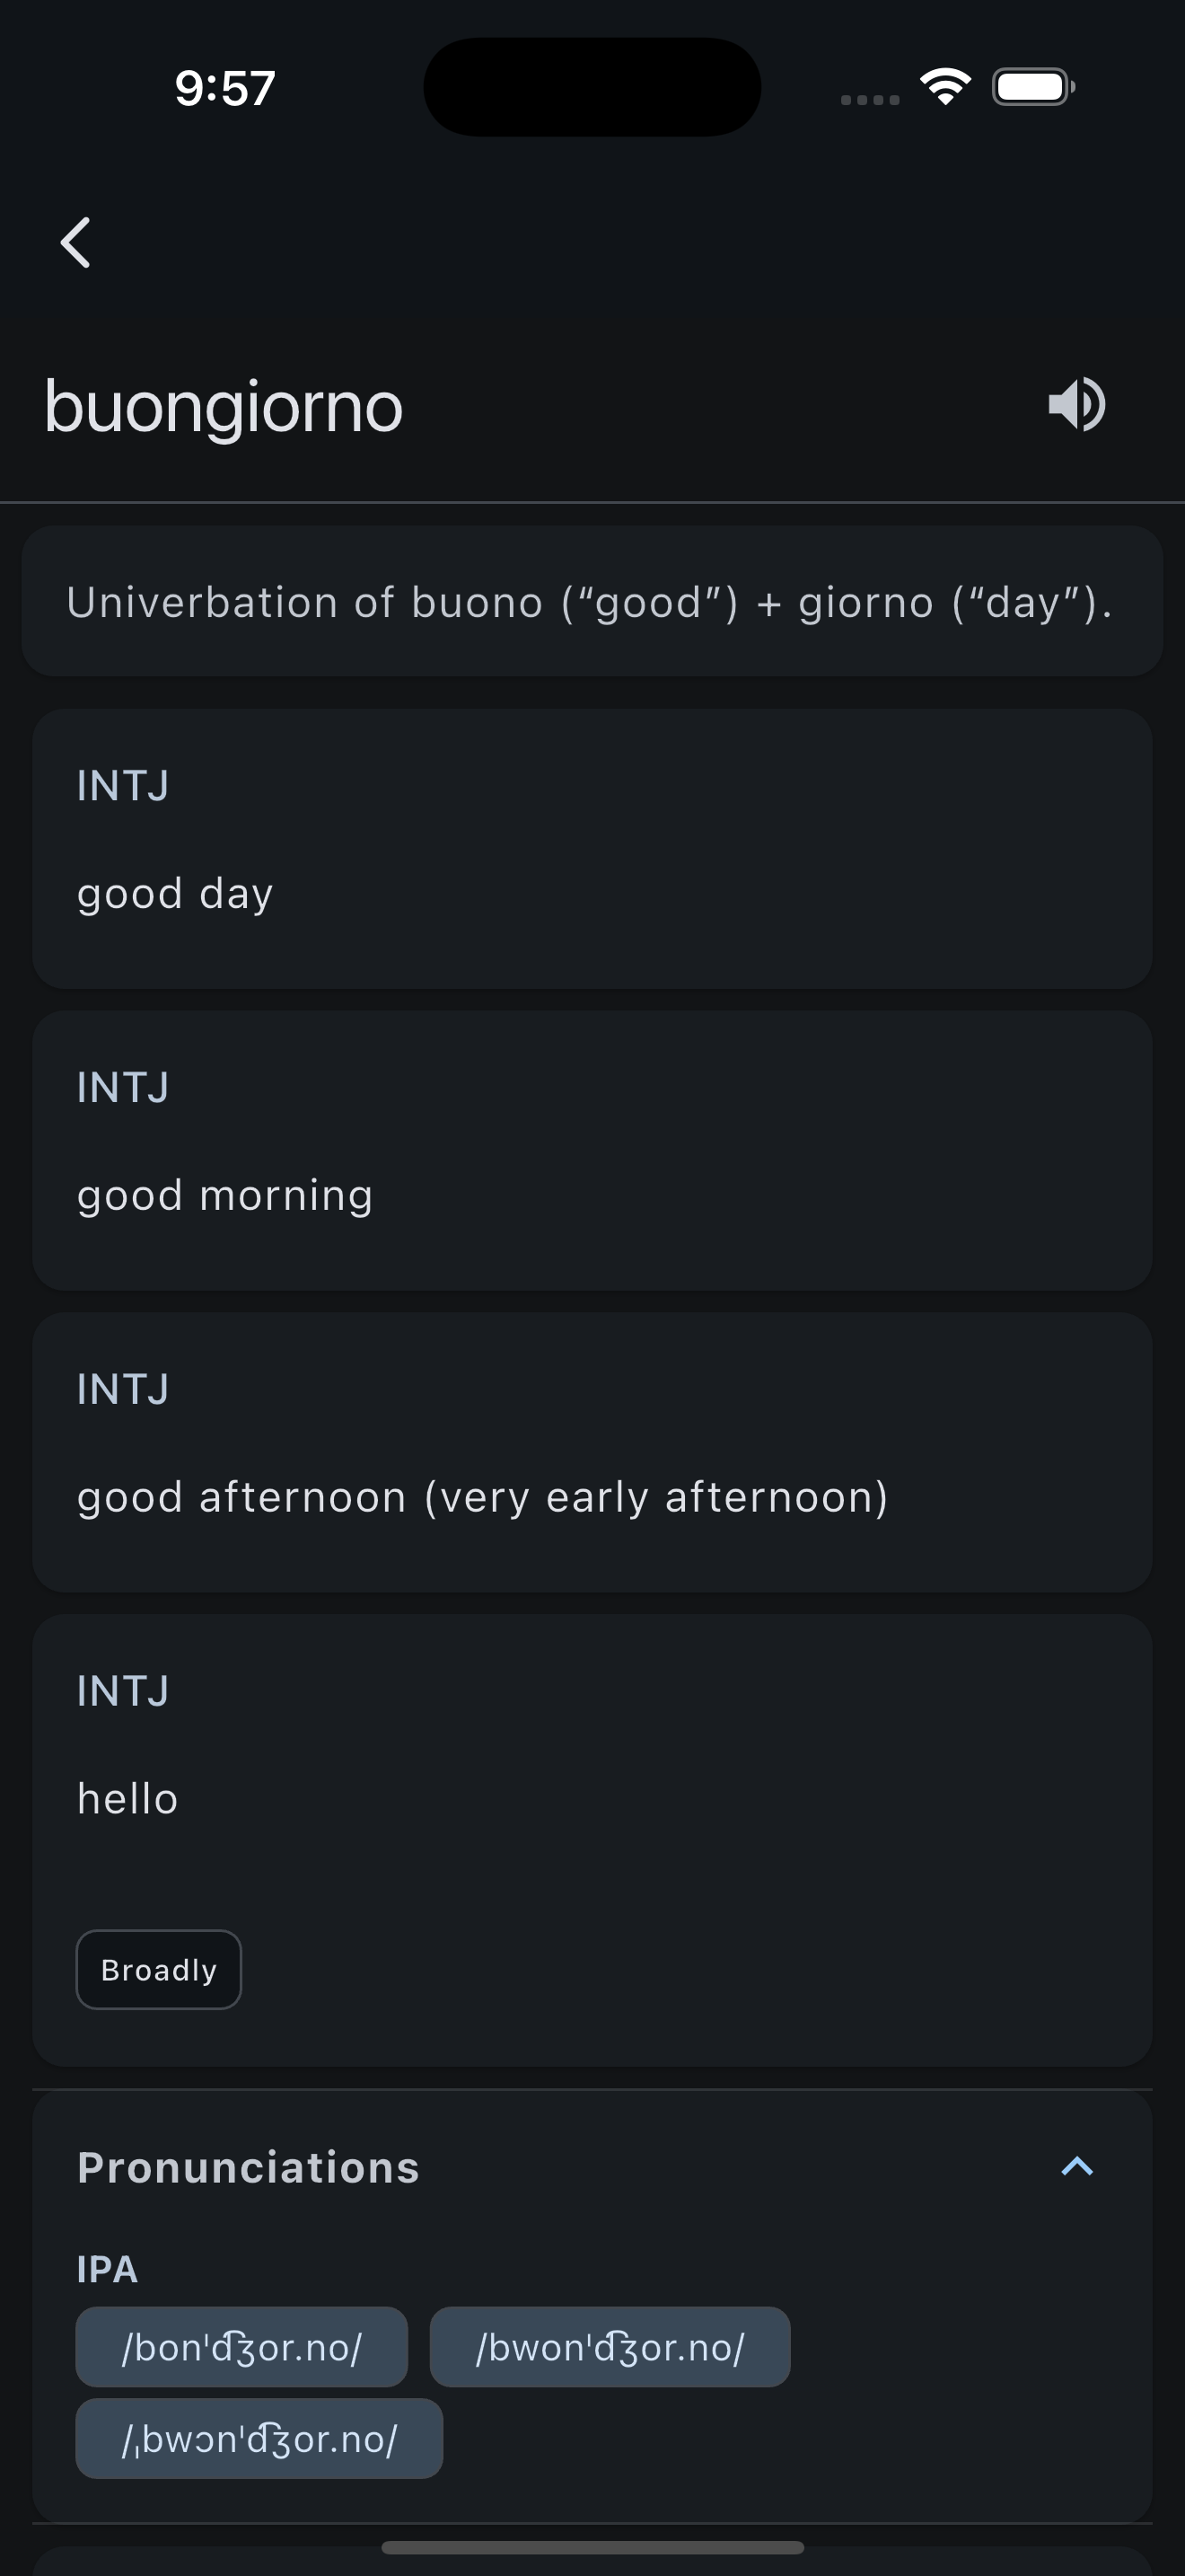
Task: Tap the INTJ label above "good day"
Action: coord(123,786)
